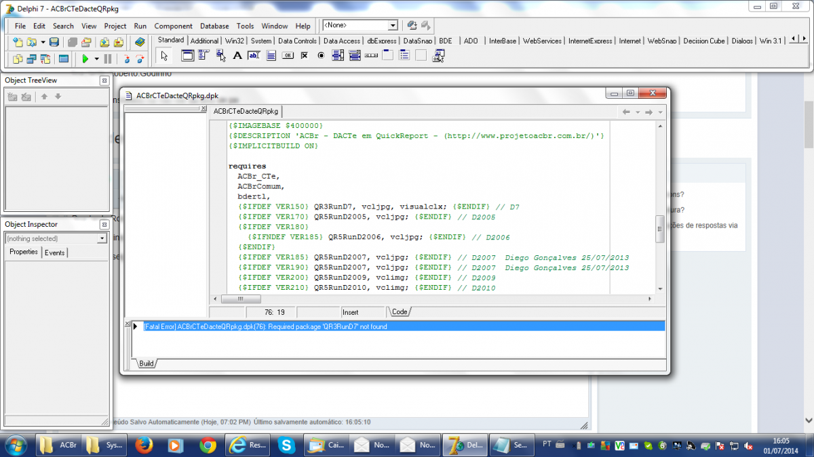Switch to the Dialogs palette tab
The image size is (814, 457).
click(x=743, y=41)
